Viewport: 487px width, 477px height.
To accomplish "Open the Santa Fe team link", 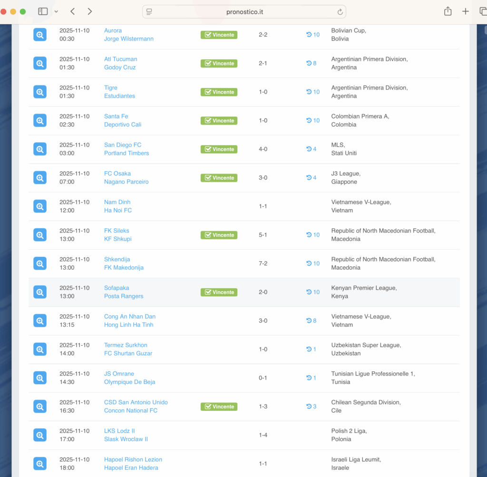I will pyautogui.click(x=116, y=116).
